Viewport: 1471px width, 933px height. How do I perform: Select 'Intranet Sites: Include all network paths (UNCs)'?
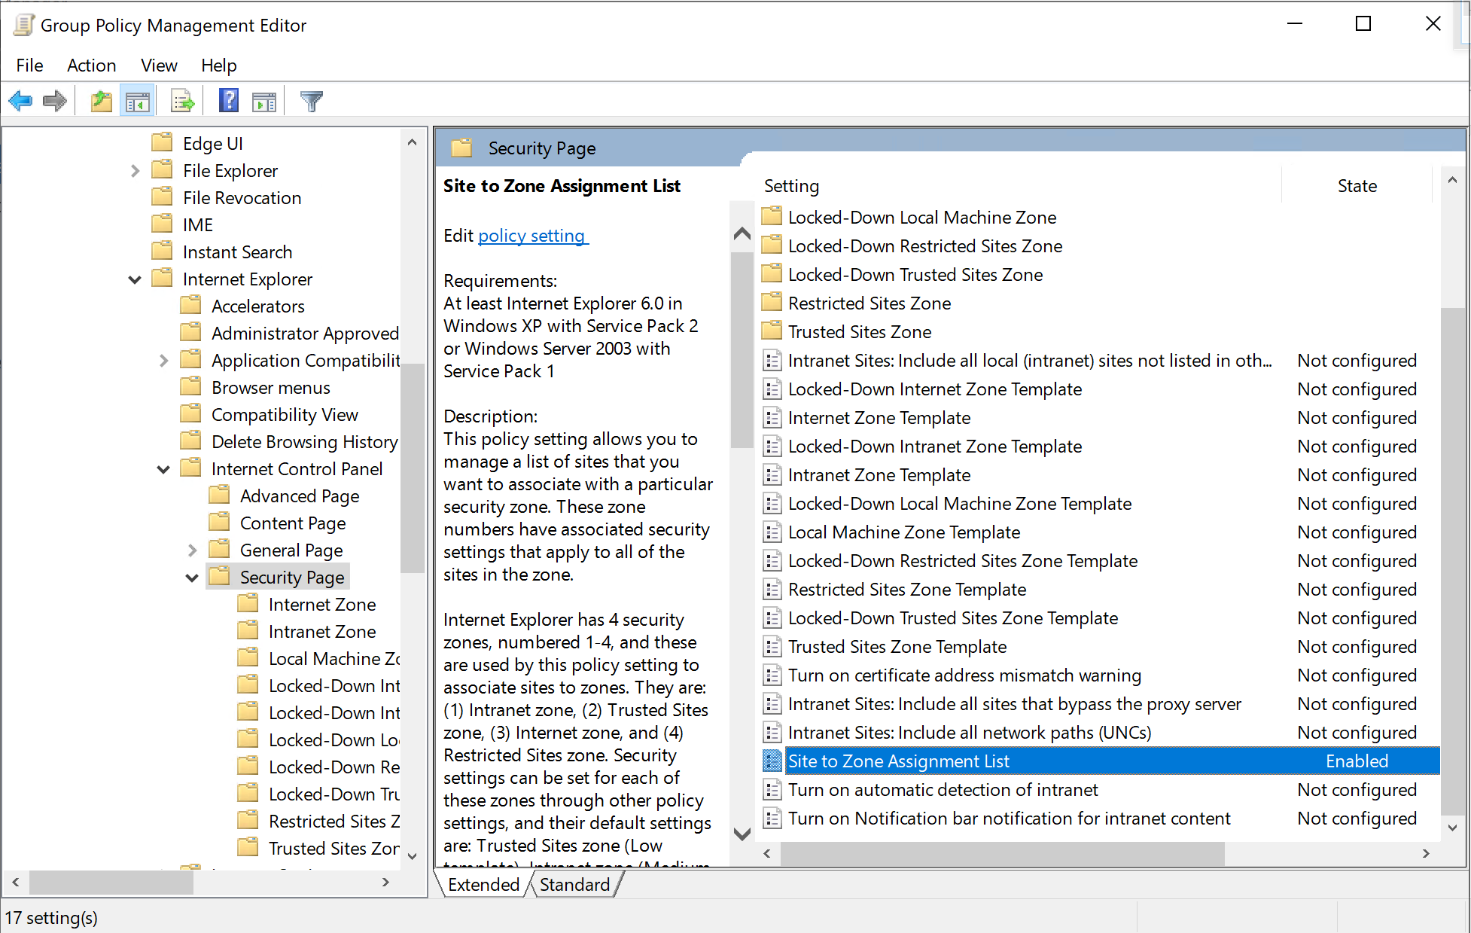click(970, 733)
